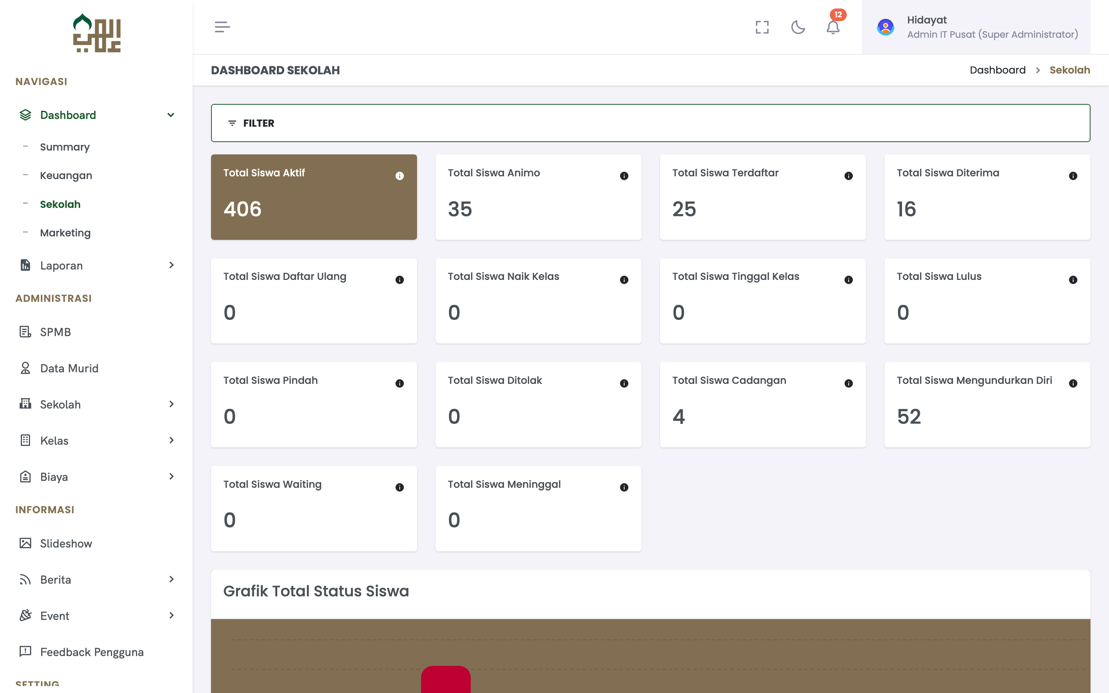
Task: Open the Marketing dashboard page
Action: click(65, 233)
